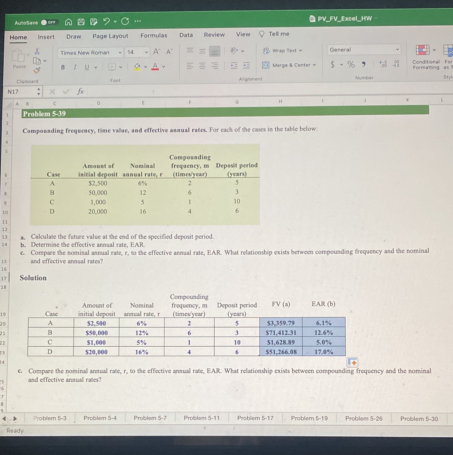Align text to bottom of cell
The height and width of the screenshot is (455, 453).
point(215,51)
